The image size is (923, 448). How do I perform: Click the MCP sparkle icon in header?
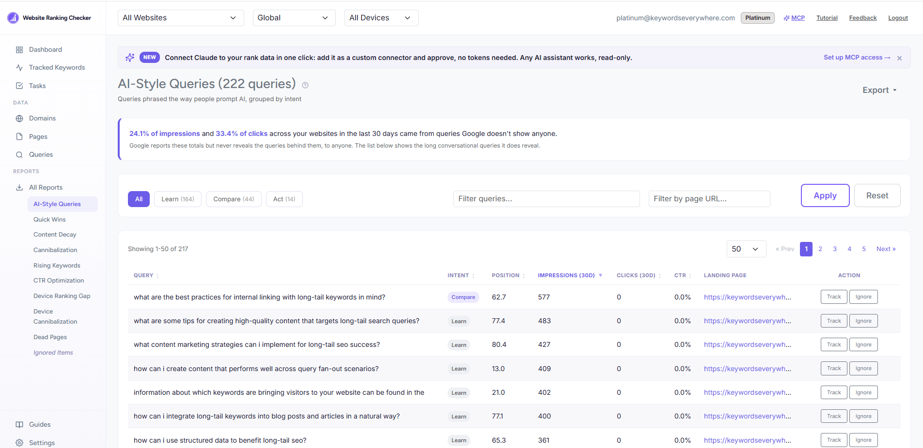(x=786, y=18)
